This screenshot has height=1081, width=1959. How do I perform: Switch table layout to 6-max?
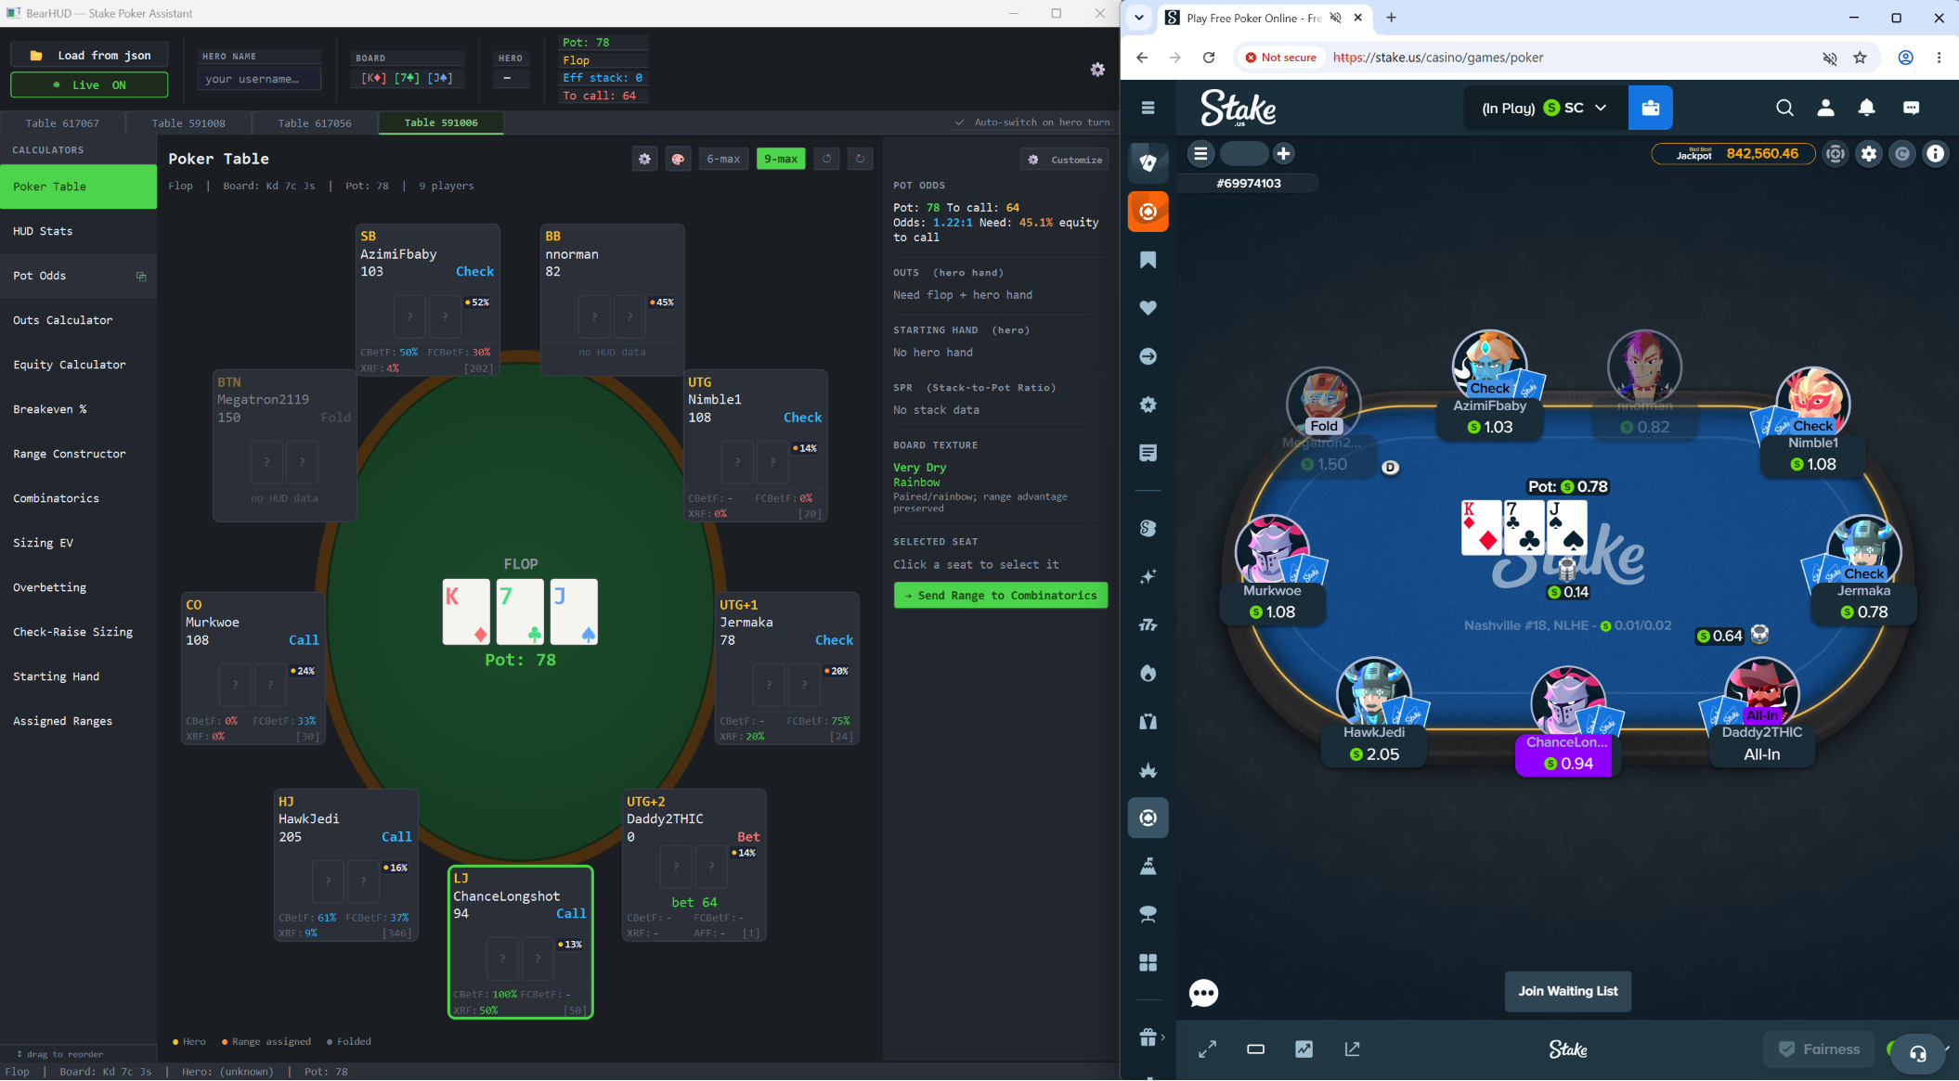[723, 159]
